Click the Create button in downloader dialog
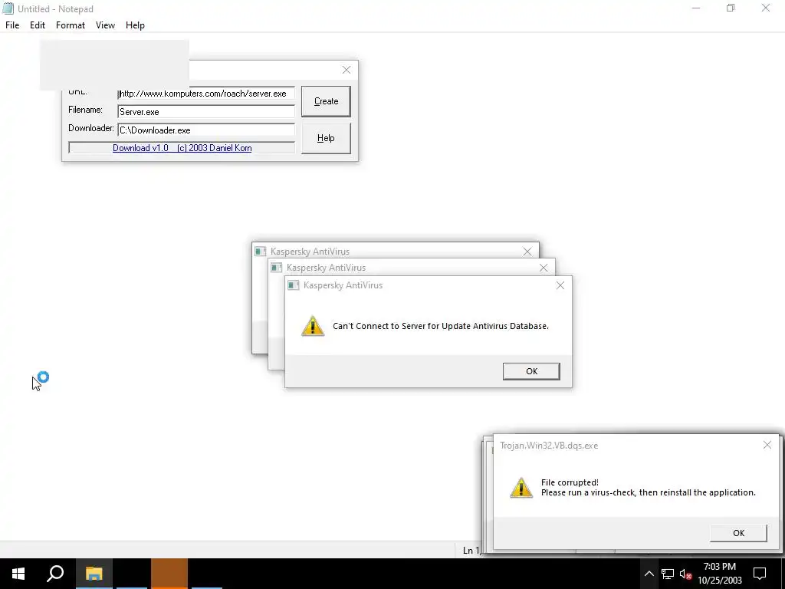This screenshot has height=589, width=785. click(326, 101)
